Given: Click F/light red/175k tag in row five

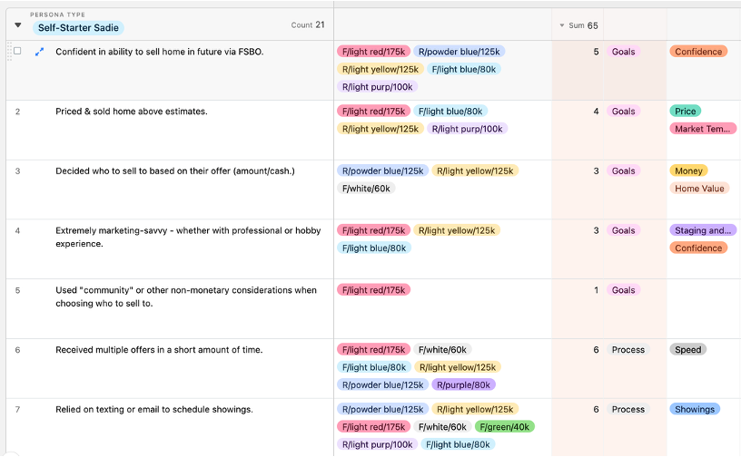Looking at the screenshot, I should (x=373, y=290).
